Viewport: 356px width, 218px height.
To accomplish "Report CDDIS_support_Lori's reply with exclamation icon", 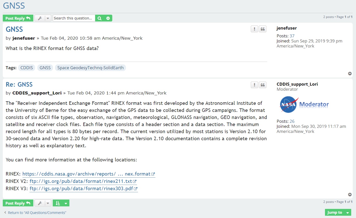I will 254,85.
